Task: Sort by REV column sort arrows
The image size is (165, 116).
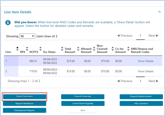Action: pos(27,49)
